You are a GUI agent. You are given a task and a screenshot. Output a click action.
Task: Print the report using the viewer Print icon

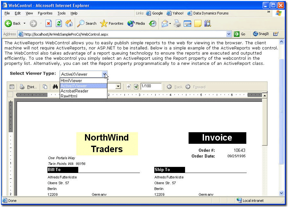click(x=29, y=86)
